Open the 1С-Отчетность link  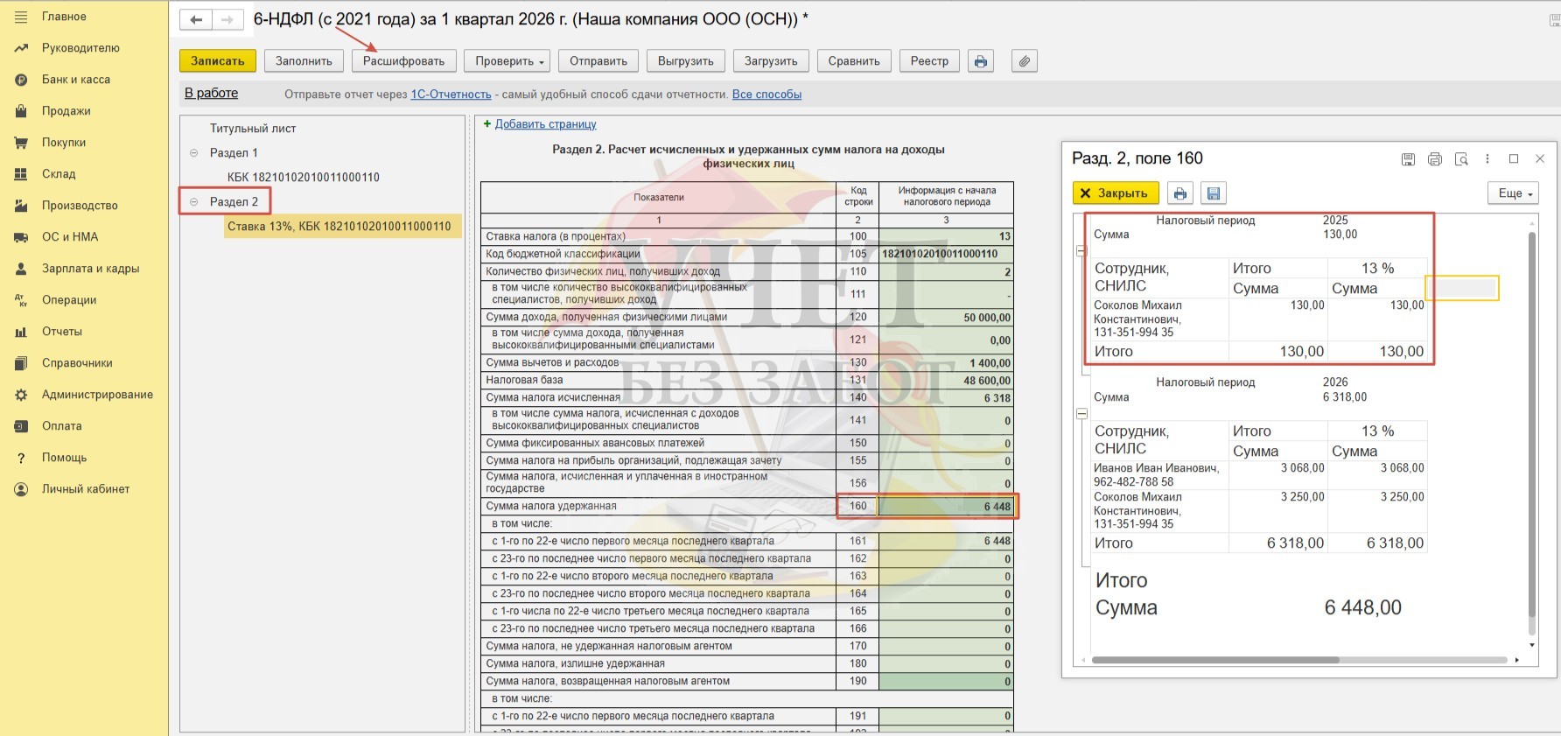coord(451,95)
